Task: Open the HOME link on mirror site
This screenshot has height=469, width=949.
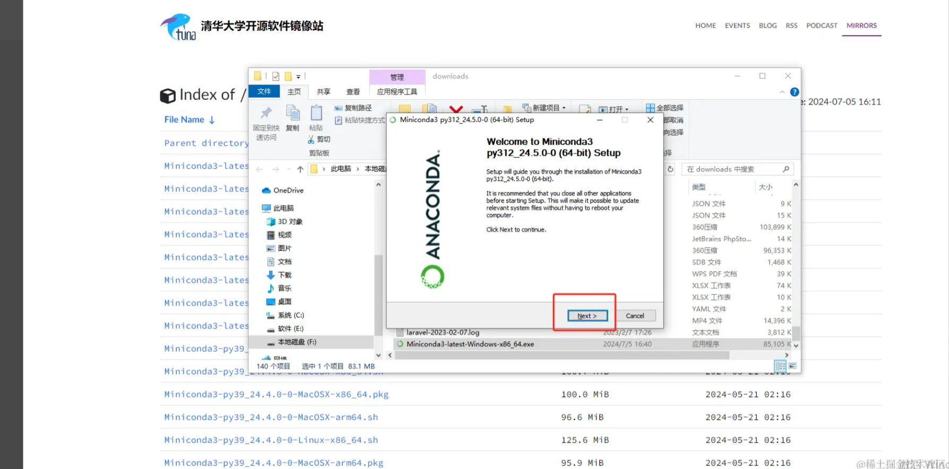Action: (x=705, y=25)
